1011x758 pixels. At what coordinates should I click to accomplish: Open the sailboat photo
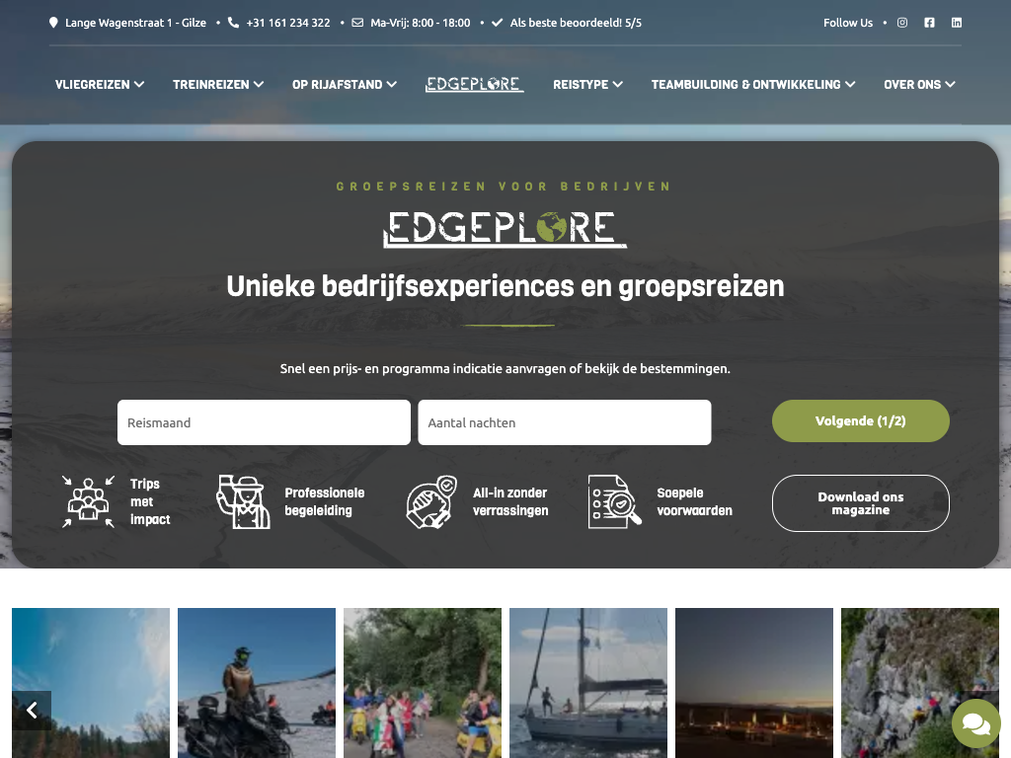point(588,683)
